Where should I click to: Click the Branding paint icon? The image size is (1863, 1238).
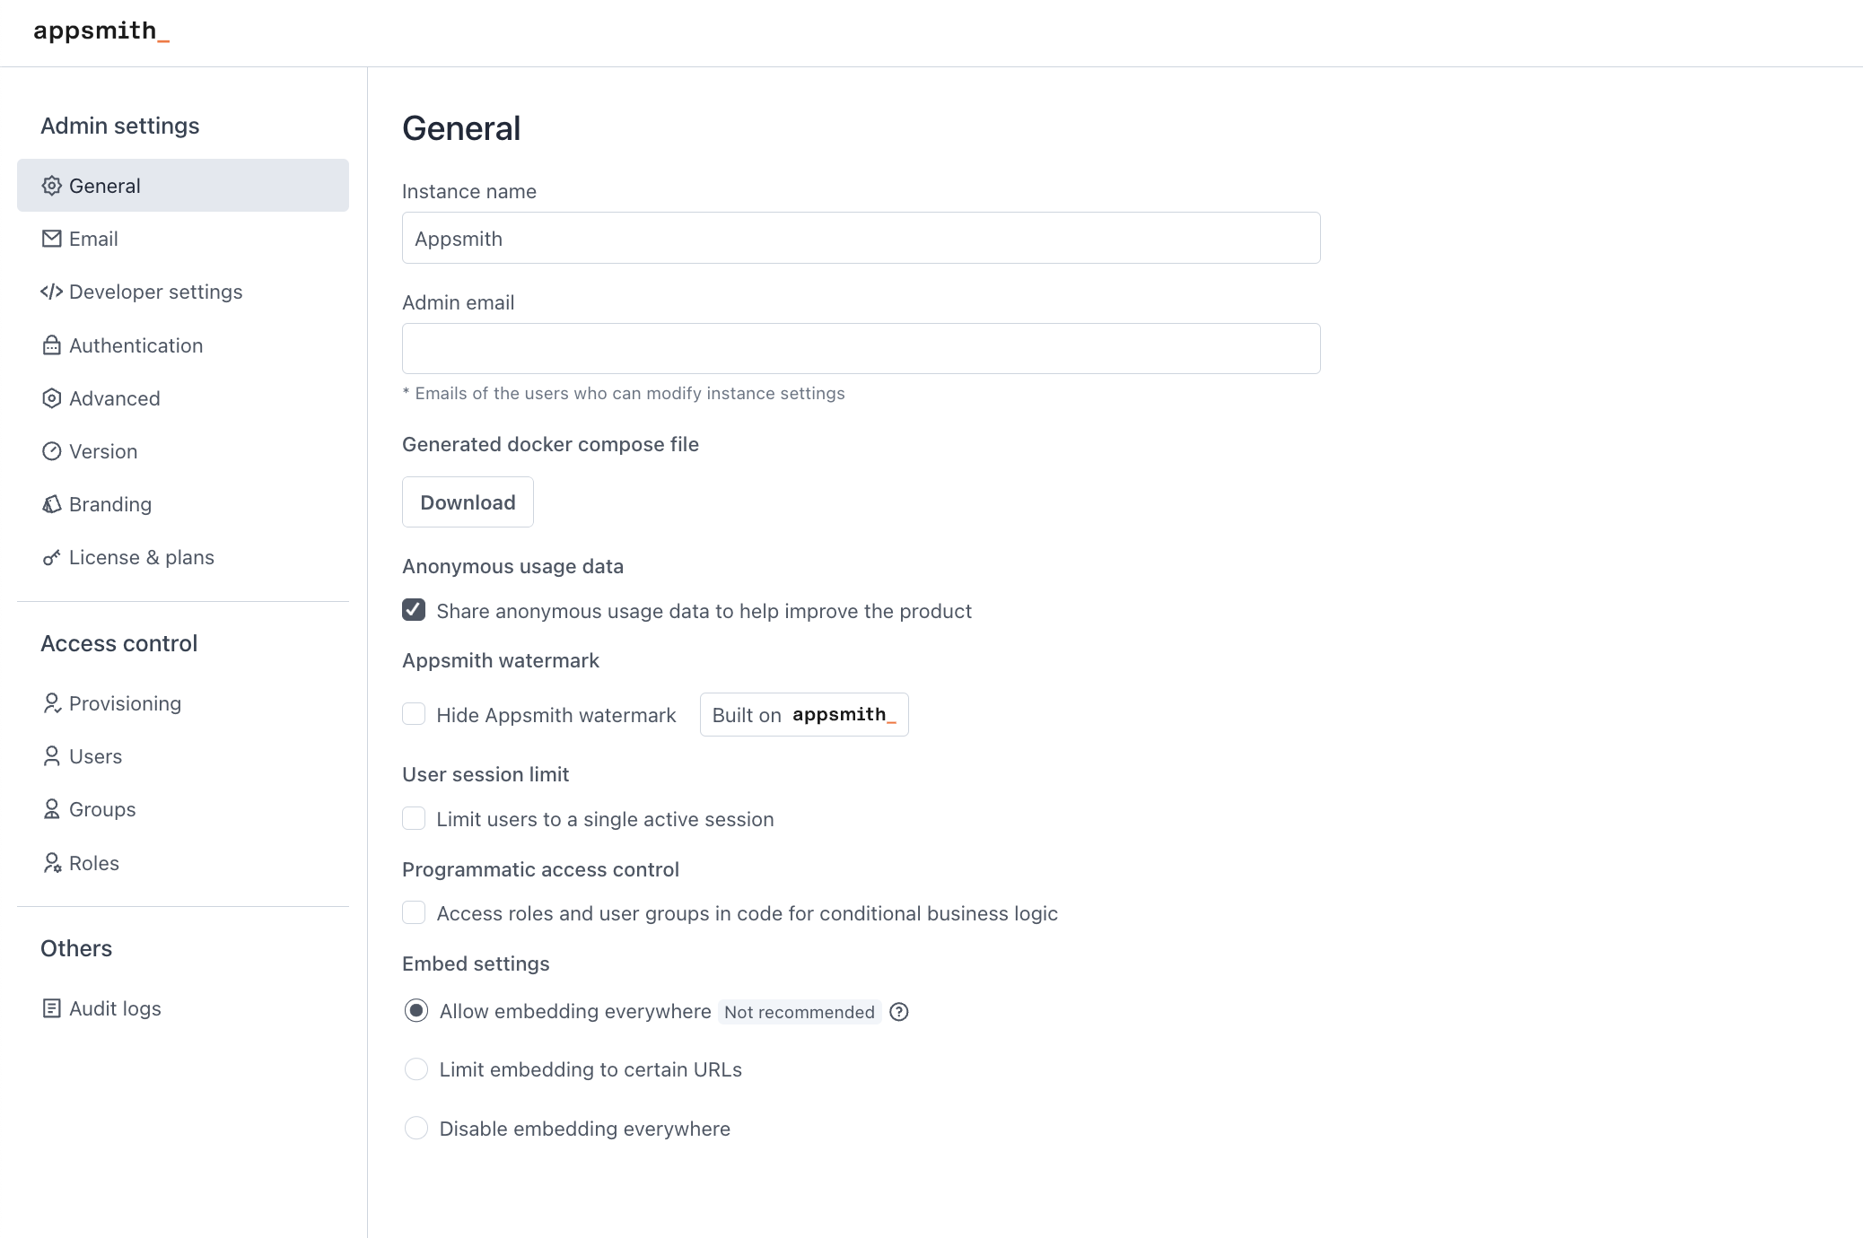(51, 504)
